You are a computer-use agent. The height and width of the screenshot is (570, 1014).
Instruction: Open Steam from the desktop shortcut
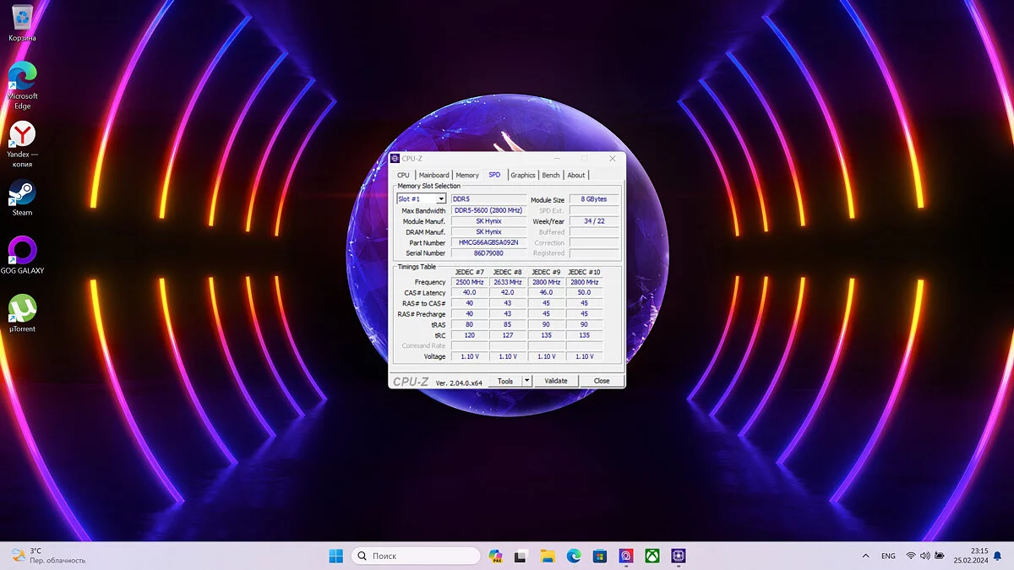(22, 196)
